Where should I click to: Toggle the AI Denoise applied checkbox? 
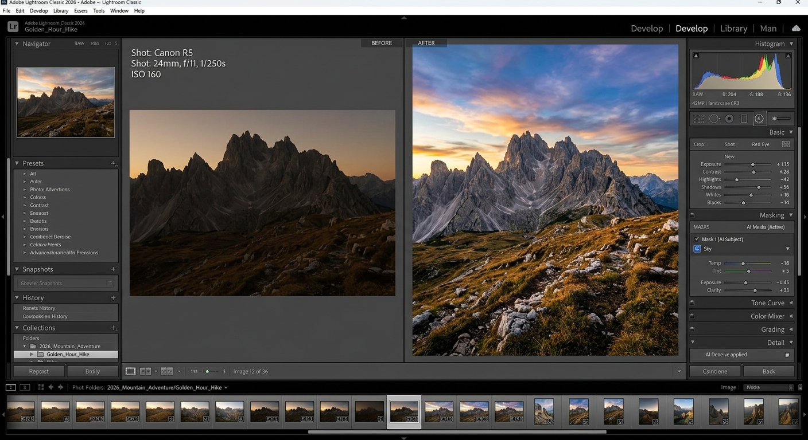tap(787, 355)
